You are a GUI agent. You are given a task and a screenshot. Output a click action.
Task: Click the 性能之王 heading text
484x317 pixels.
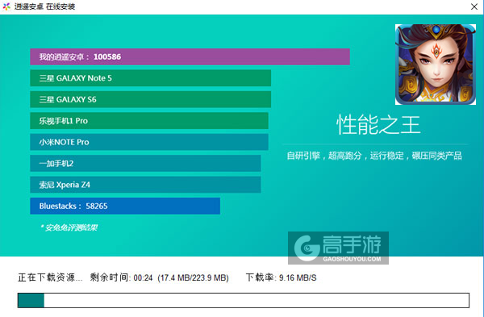378,125
